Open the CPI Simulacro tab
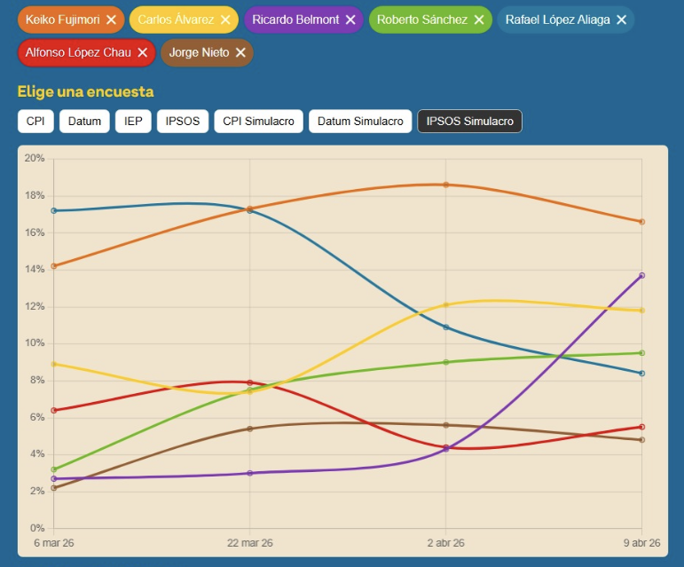The width and height of the screenshot is (684, 567). point(258,121)
